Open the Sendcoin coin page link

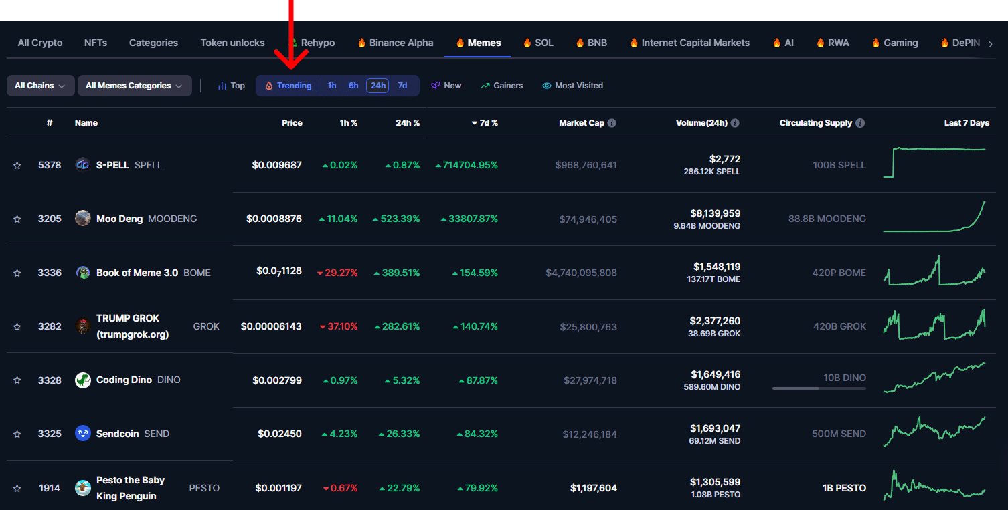(133, 434)
